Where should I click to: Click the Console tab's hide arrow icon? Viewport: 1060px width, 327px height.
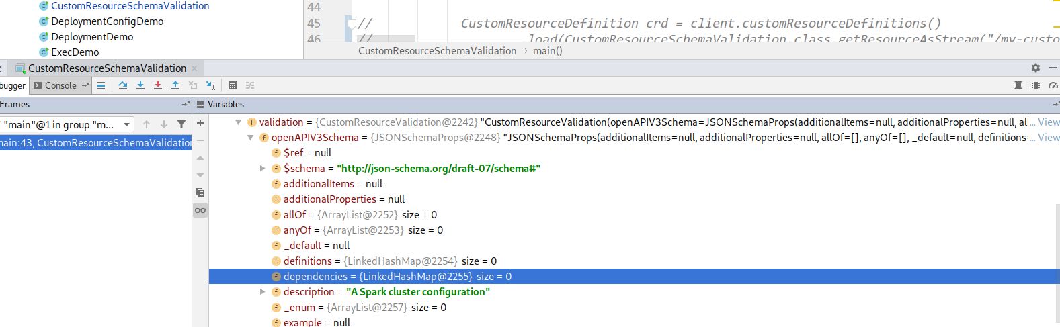pyautogui.click(x=85, y=85)
